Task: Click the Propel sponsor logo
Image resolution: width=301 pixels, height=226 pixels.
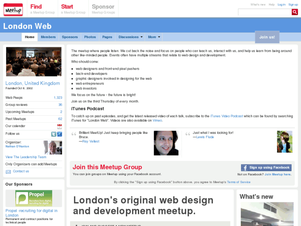Action: pos(34,198)
